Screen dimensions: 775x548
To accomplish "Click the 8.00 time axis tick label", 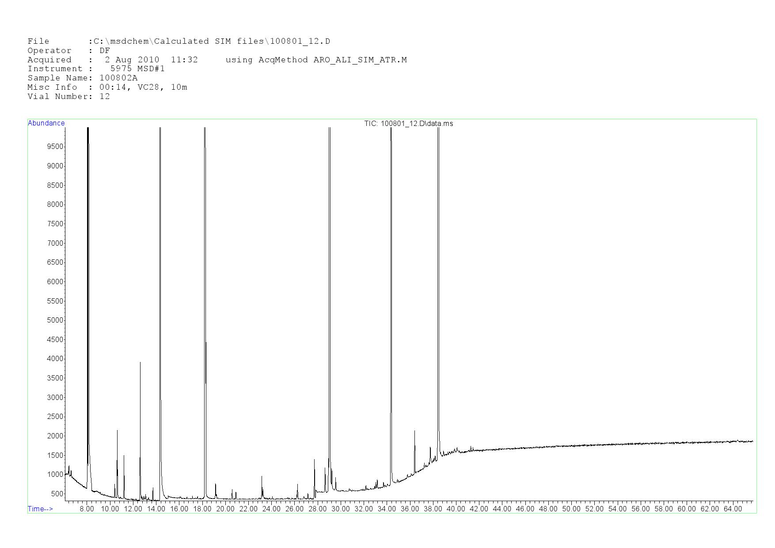I will 87,509.
